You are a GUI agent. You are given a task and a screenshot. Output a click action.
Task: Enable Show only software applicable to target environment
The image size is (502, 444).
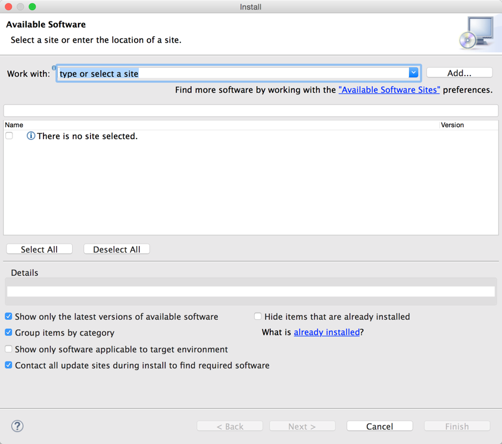pyautogui.click(x=9, y=349)
